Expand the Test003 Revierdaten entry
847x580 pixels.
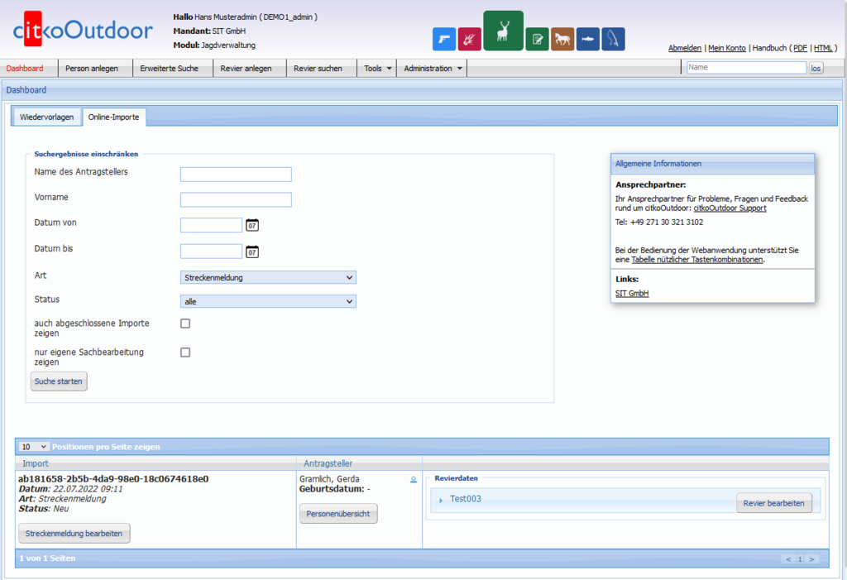coord(441,500)
